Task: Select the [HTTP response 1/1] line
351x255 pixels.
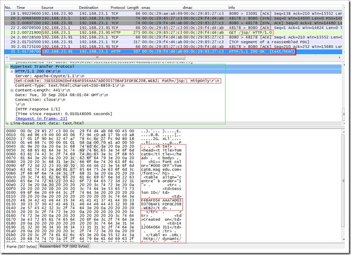Action: (38, 109)
